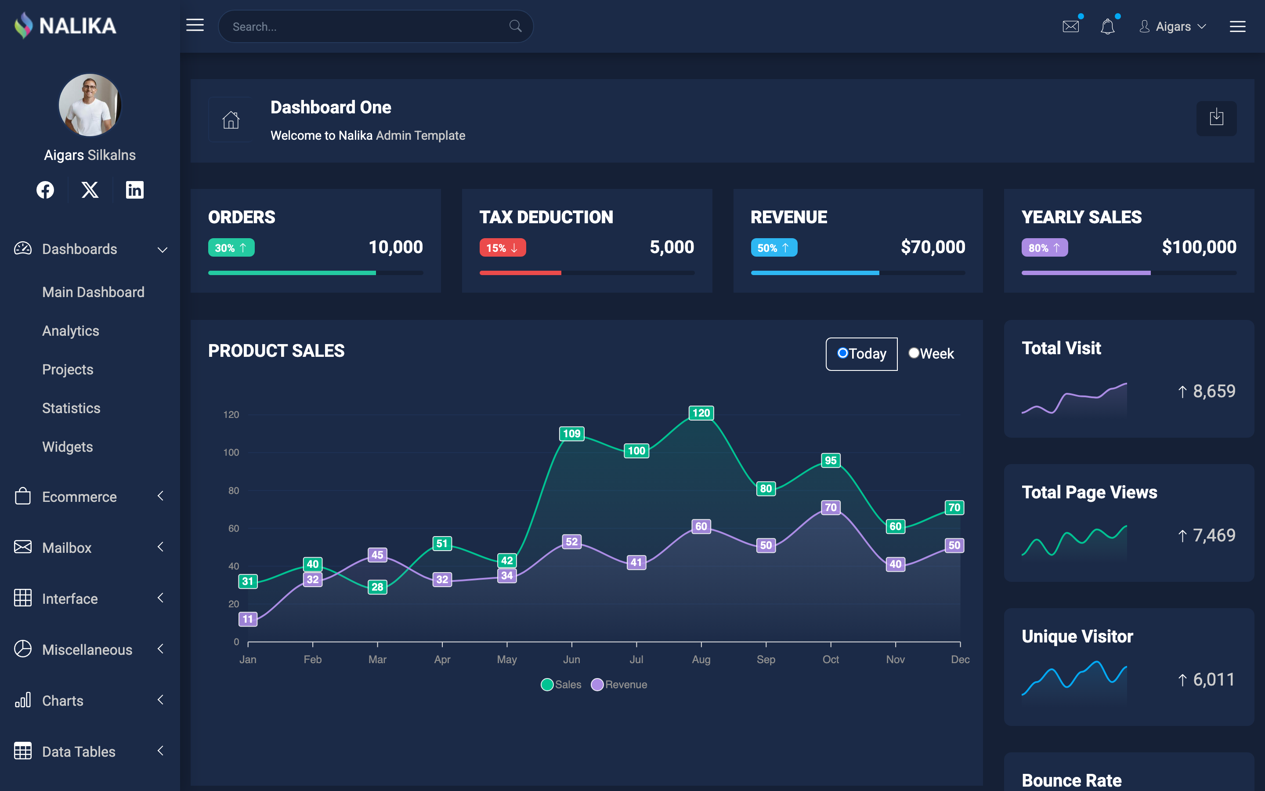Click the Ecommerce shopping bag icon

point(22,496)
